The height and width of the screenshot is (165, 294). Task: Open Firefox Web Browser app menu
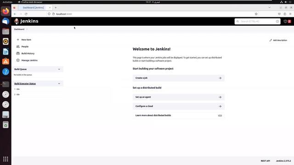pos(30,2)
